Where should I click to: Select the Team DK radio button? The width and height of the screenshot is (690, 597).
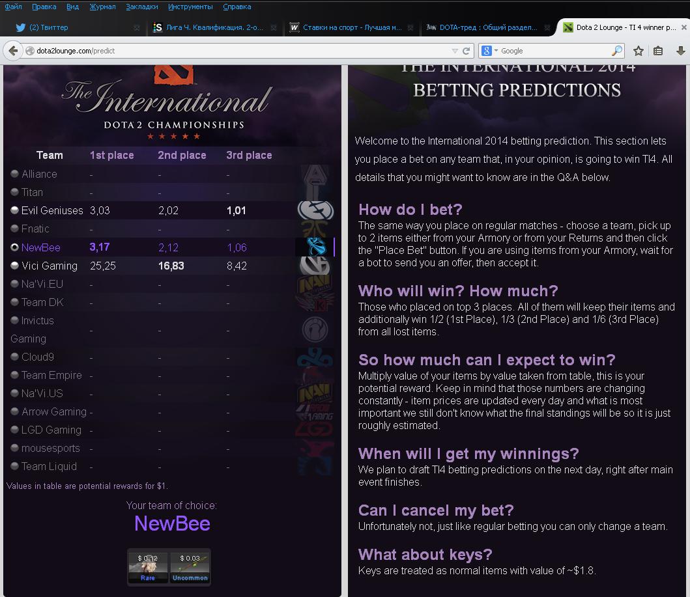[14, 302]
